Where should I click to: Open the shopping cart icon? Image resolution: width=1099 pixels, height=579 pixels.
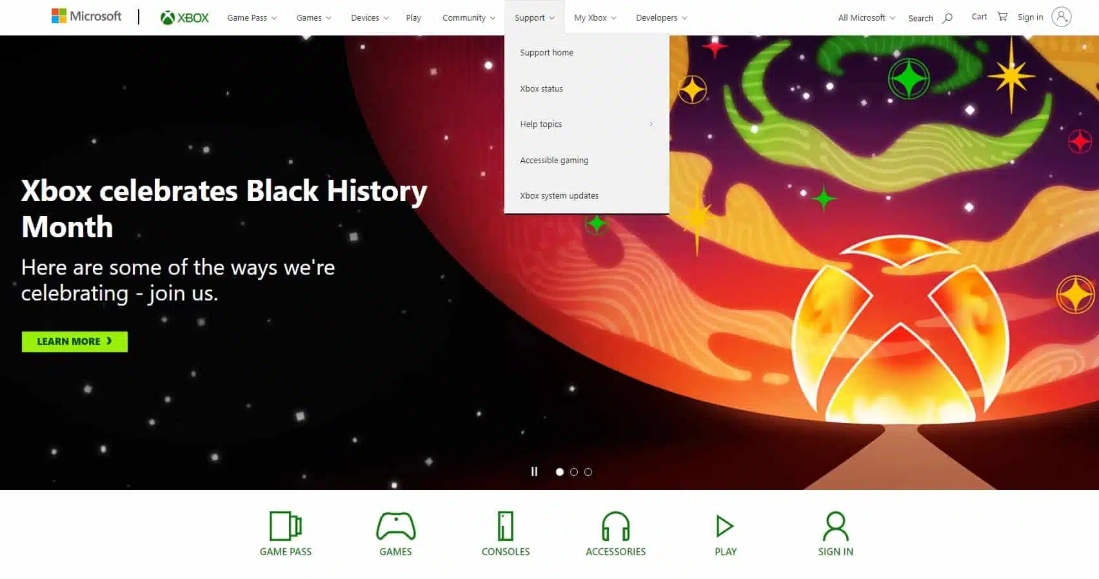pos(1002,16)
